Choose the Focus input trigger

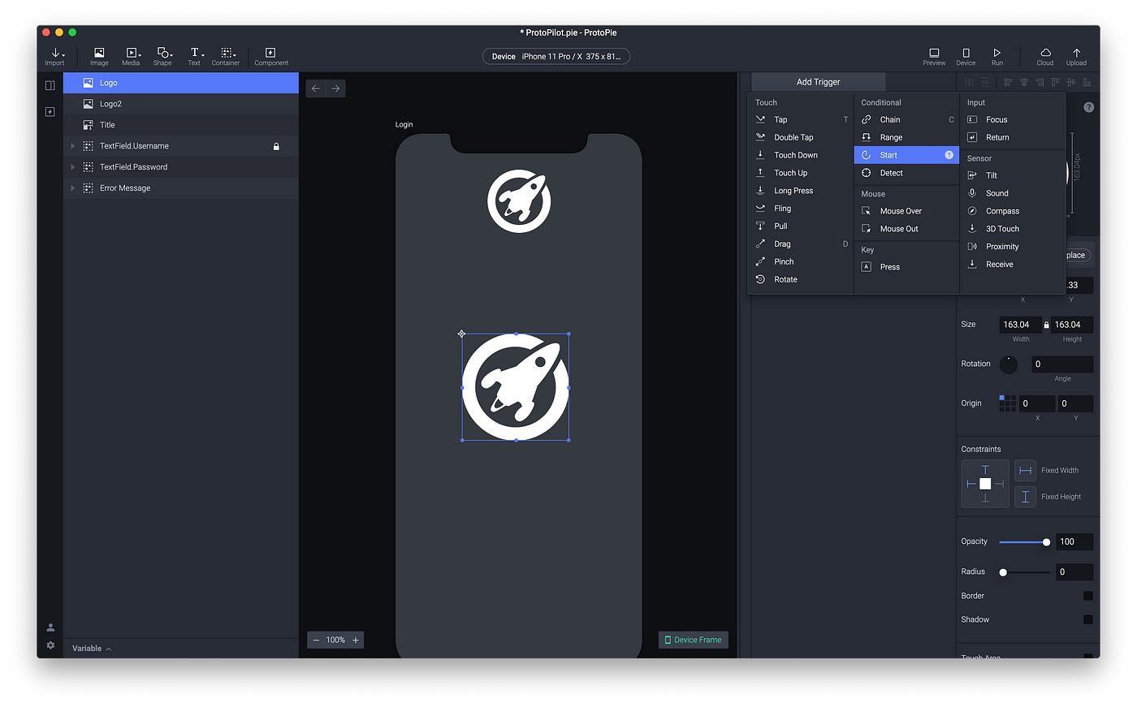pos(1012,119)
